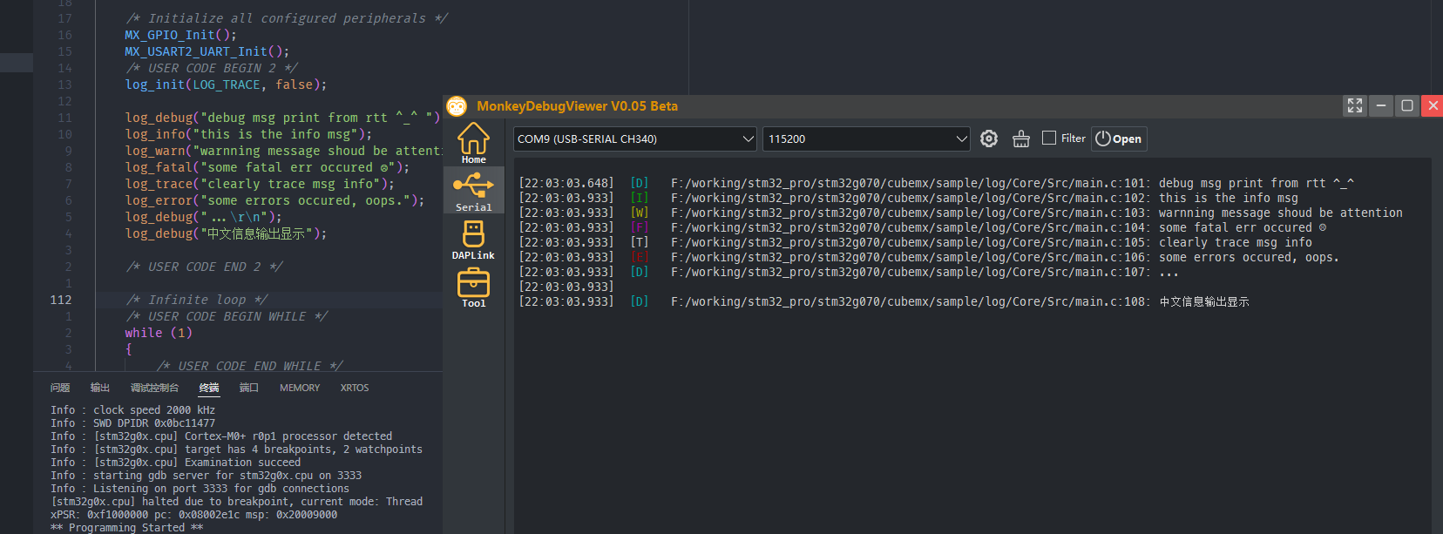Click log line ending main.c:101 debug msg
Image resolution: width=1443 pixels, height=534 pixels.
(936, 183)
